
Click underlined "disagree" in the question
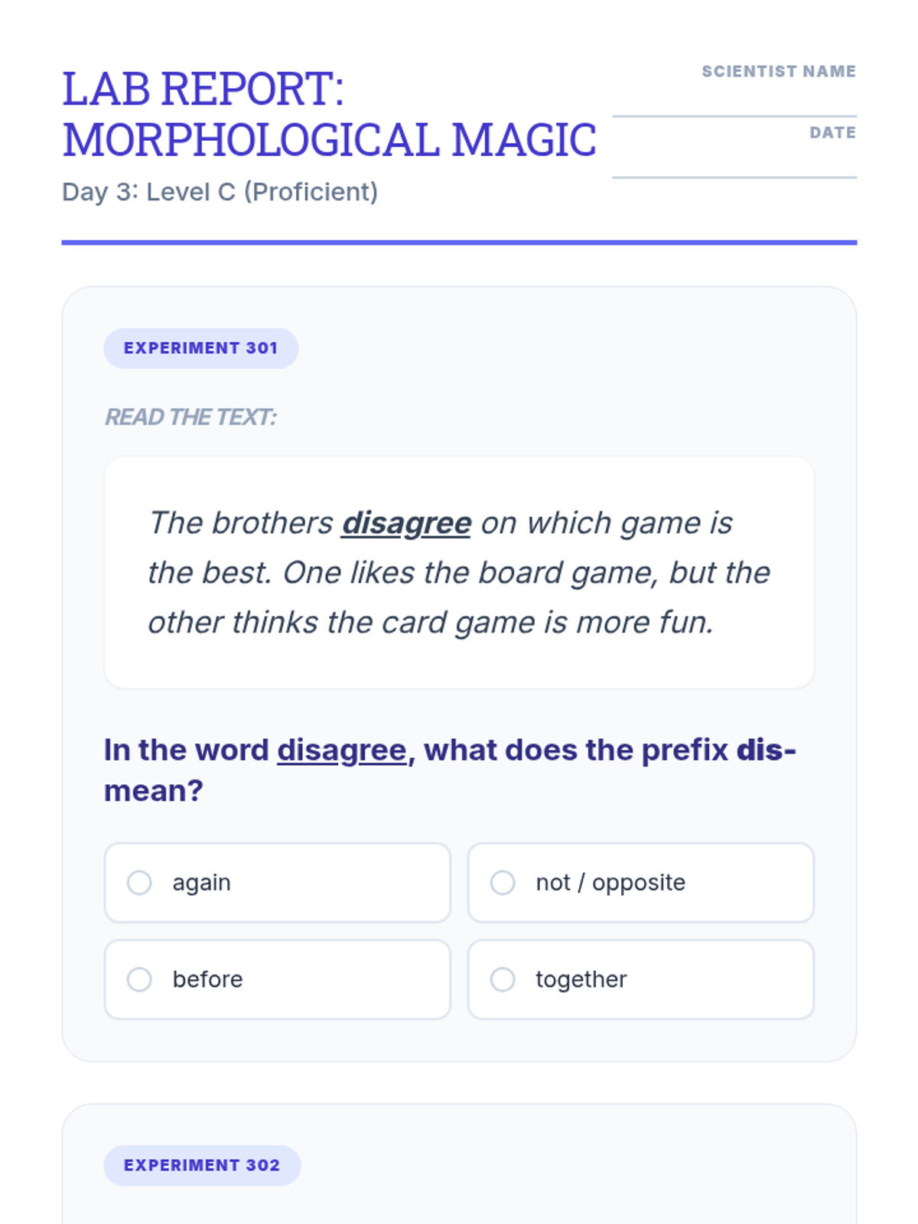[341, 750]
